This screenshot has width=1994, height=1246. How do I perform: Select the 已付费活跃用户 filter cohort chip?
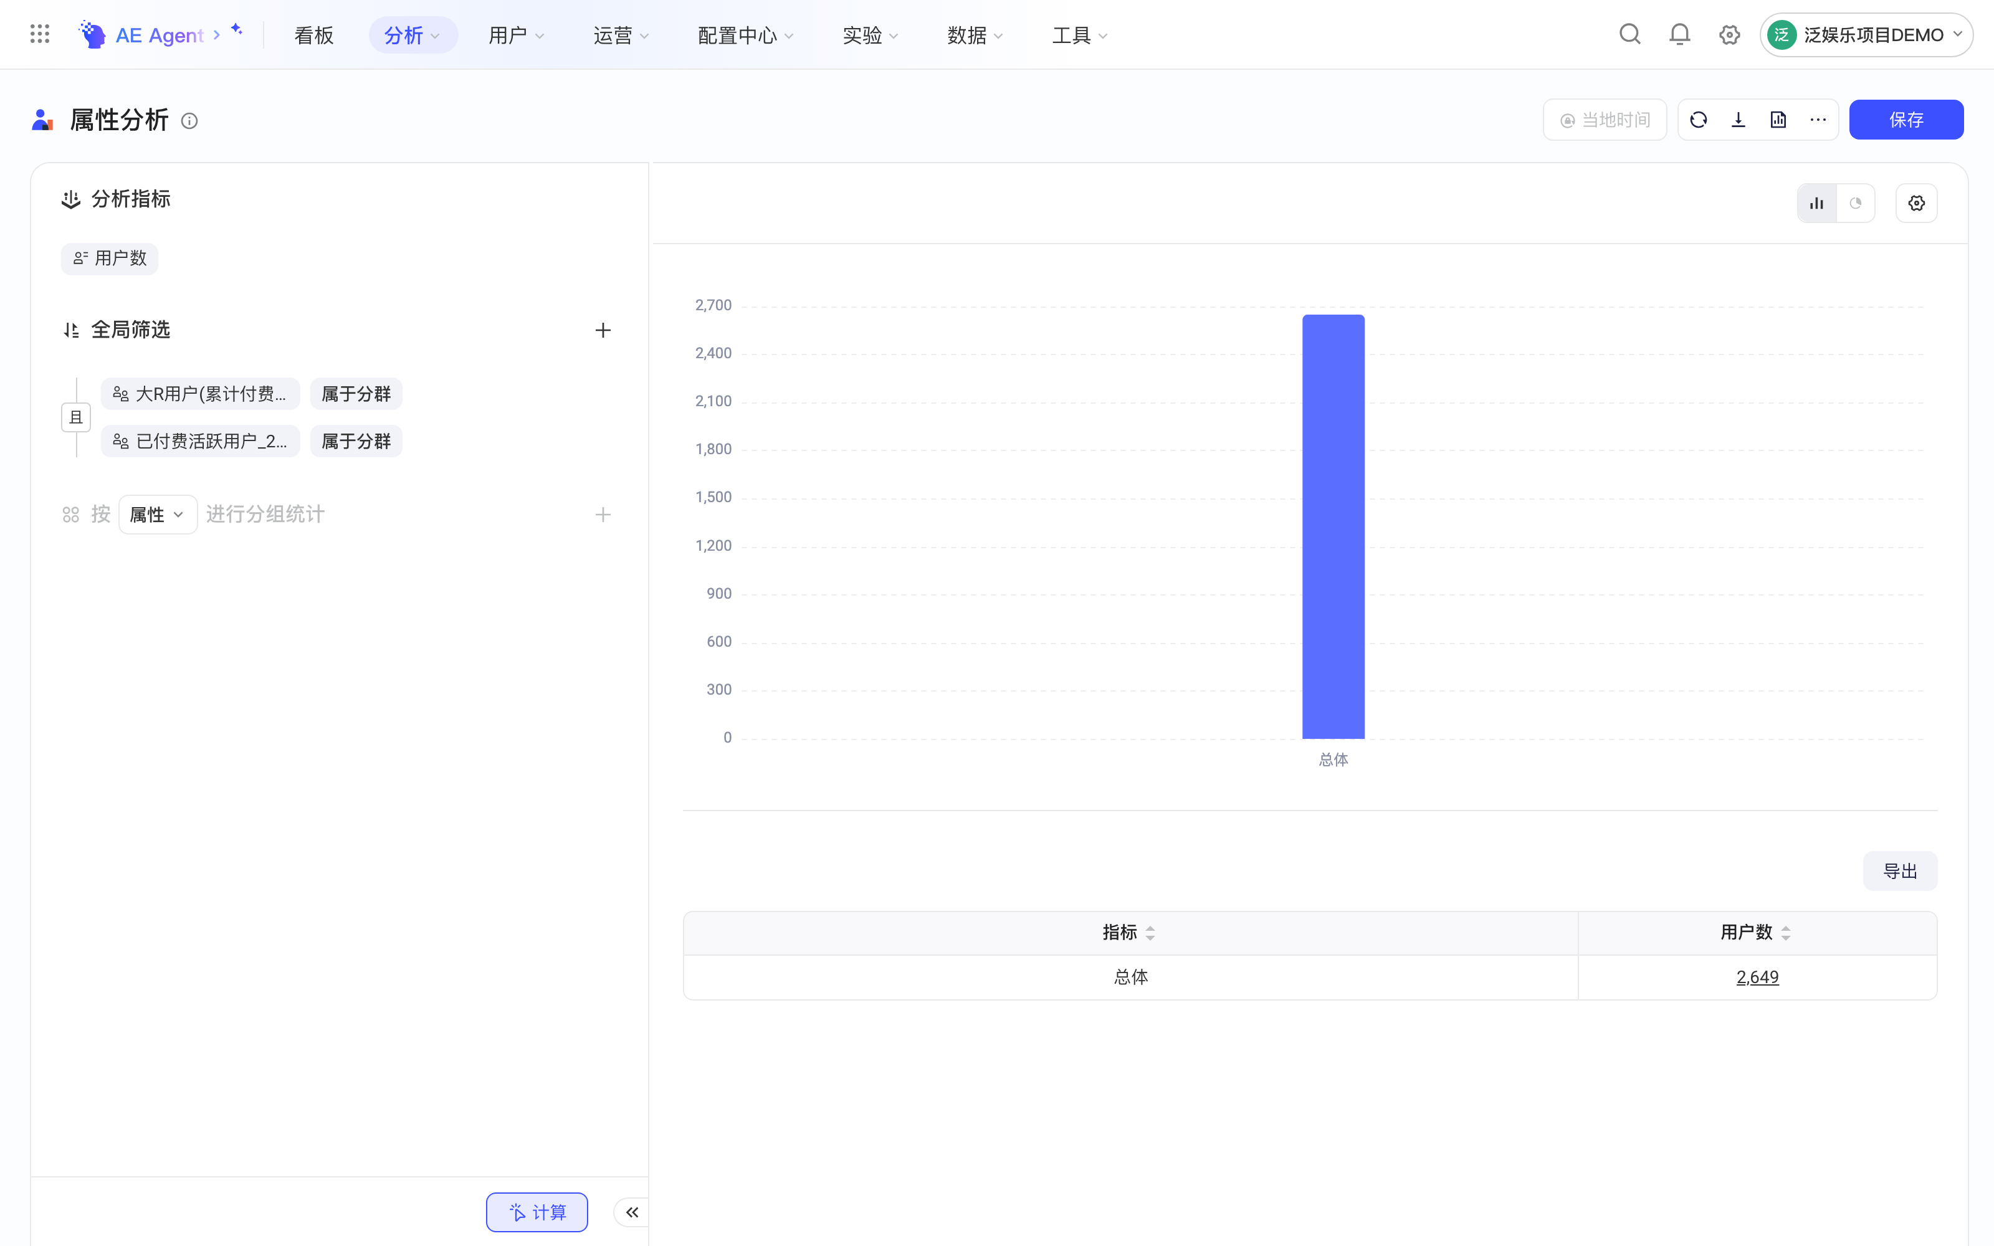click(x=200, y=442)
